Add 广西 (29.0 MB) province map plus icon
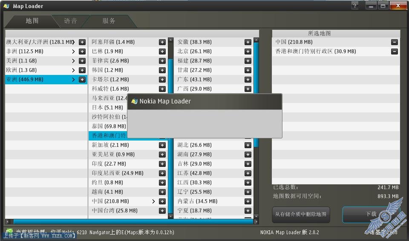 [248, 89]
